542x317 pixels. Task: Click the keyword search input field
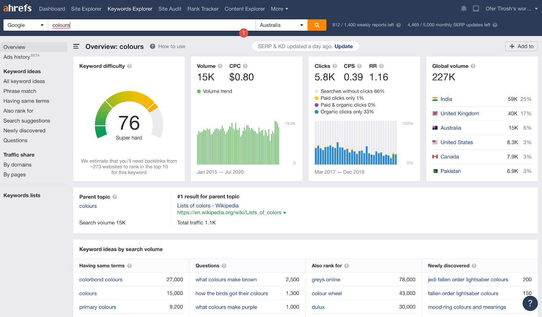tap(152, 25)
